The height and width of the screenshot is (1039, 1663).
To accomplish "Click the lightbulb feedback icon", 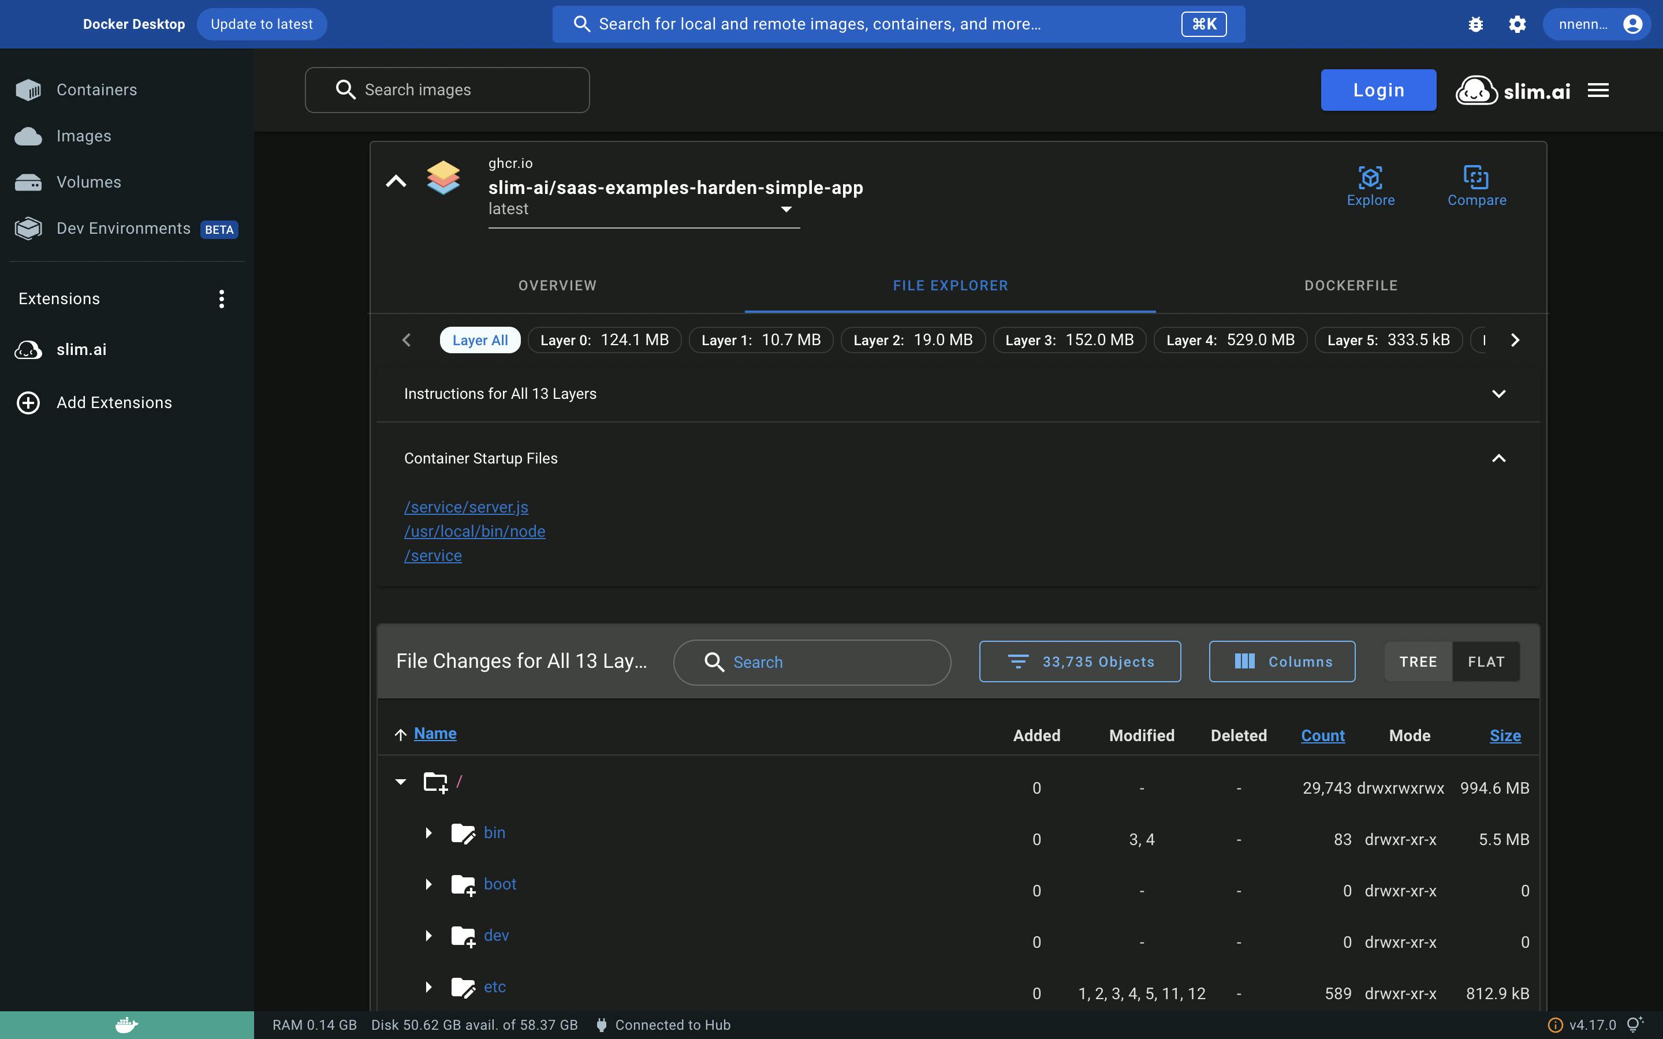I will (1635, 1025).
